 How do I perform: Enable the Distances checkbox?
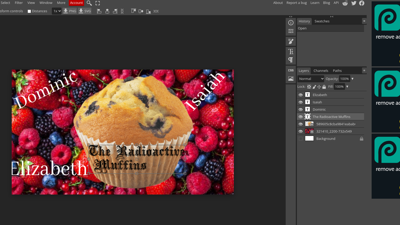coord(29,11)
